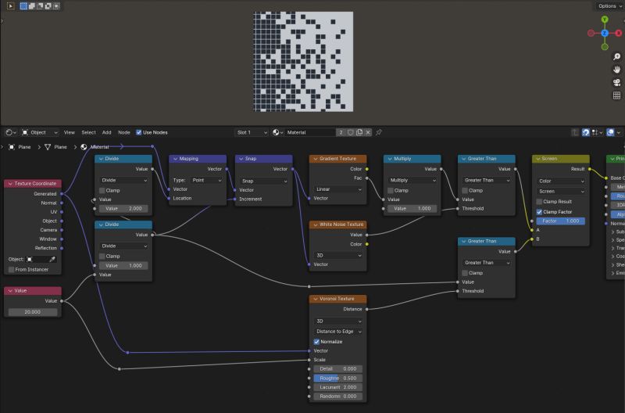Viewport: 625px width, 413px height.
Task: Open the Select menu
Action: pyautogui.click(x=88, y=132)
